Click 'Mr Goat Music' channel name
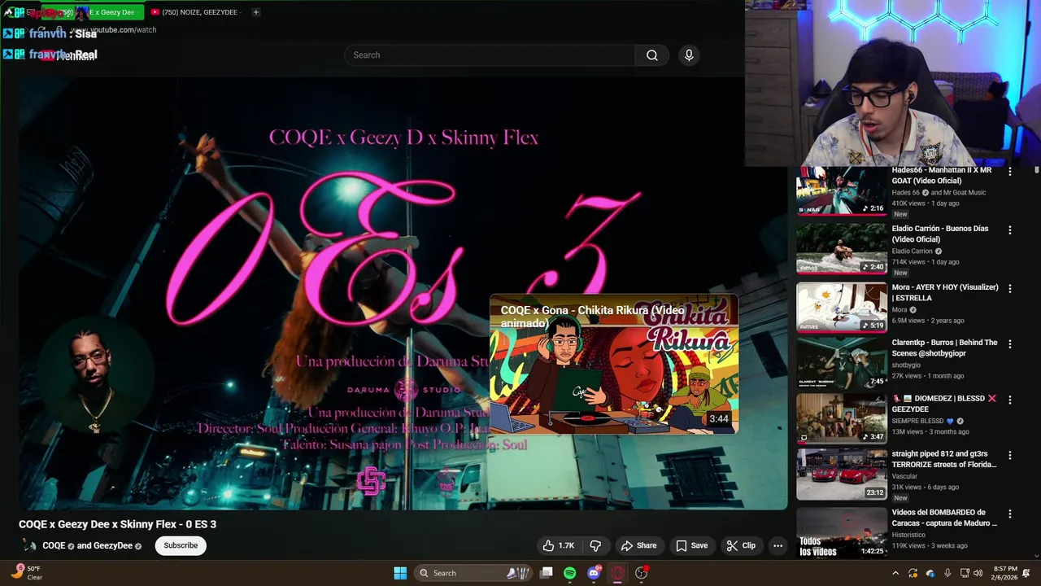This screenshot has width=1041, height=586. (x=965, y=193)
